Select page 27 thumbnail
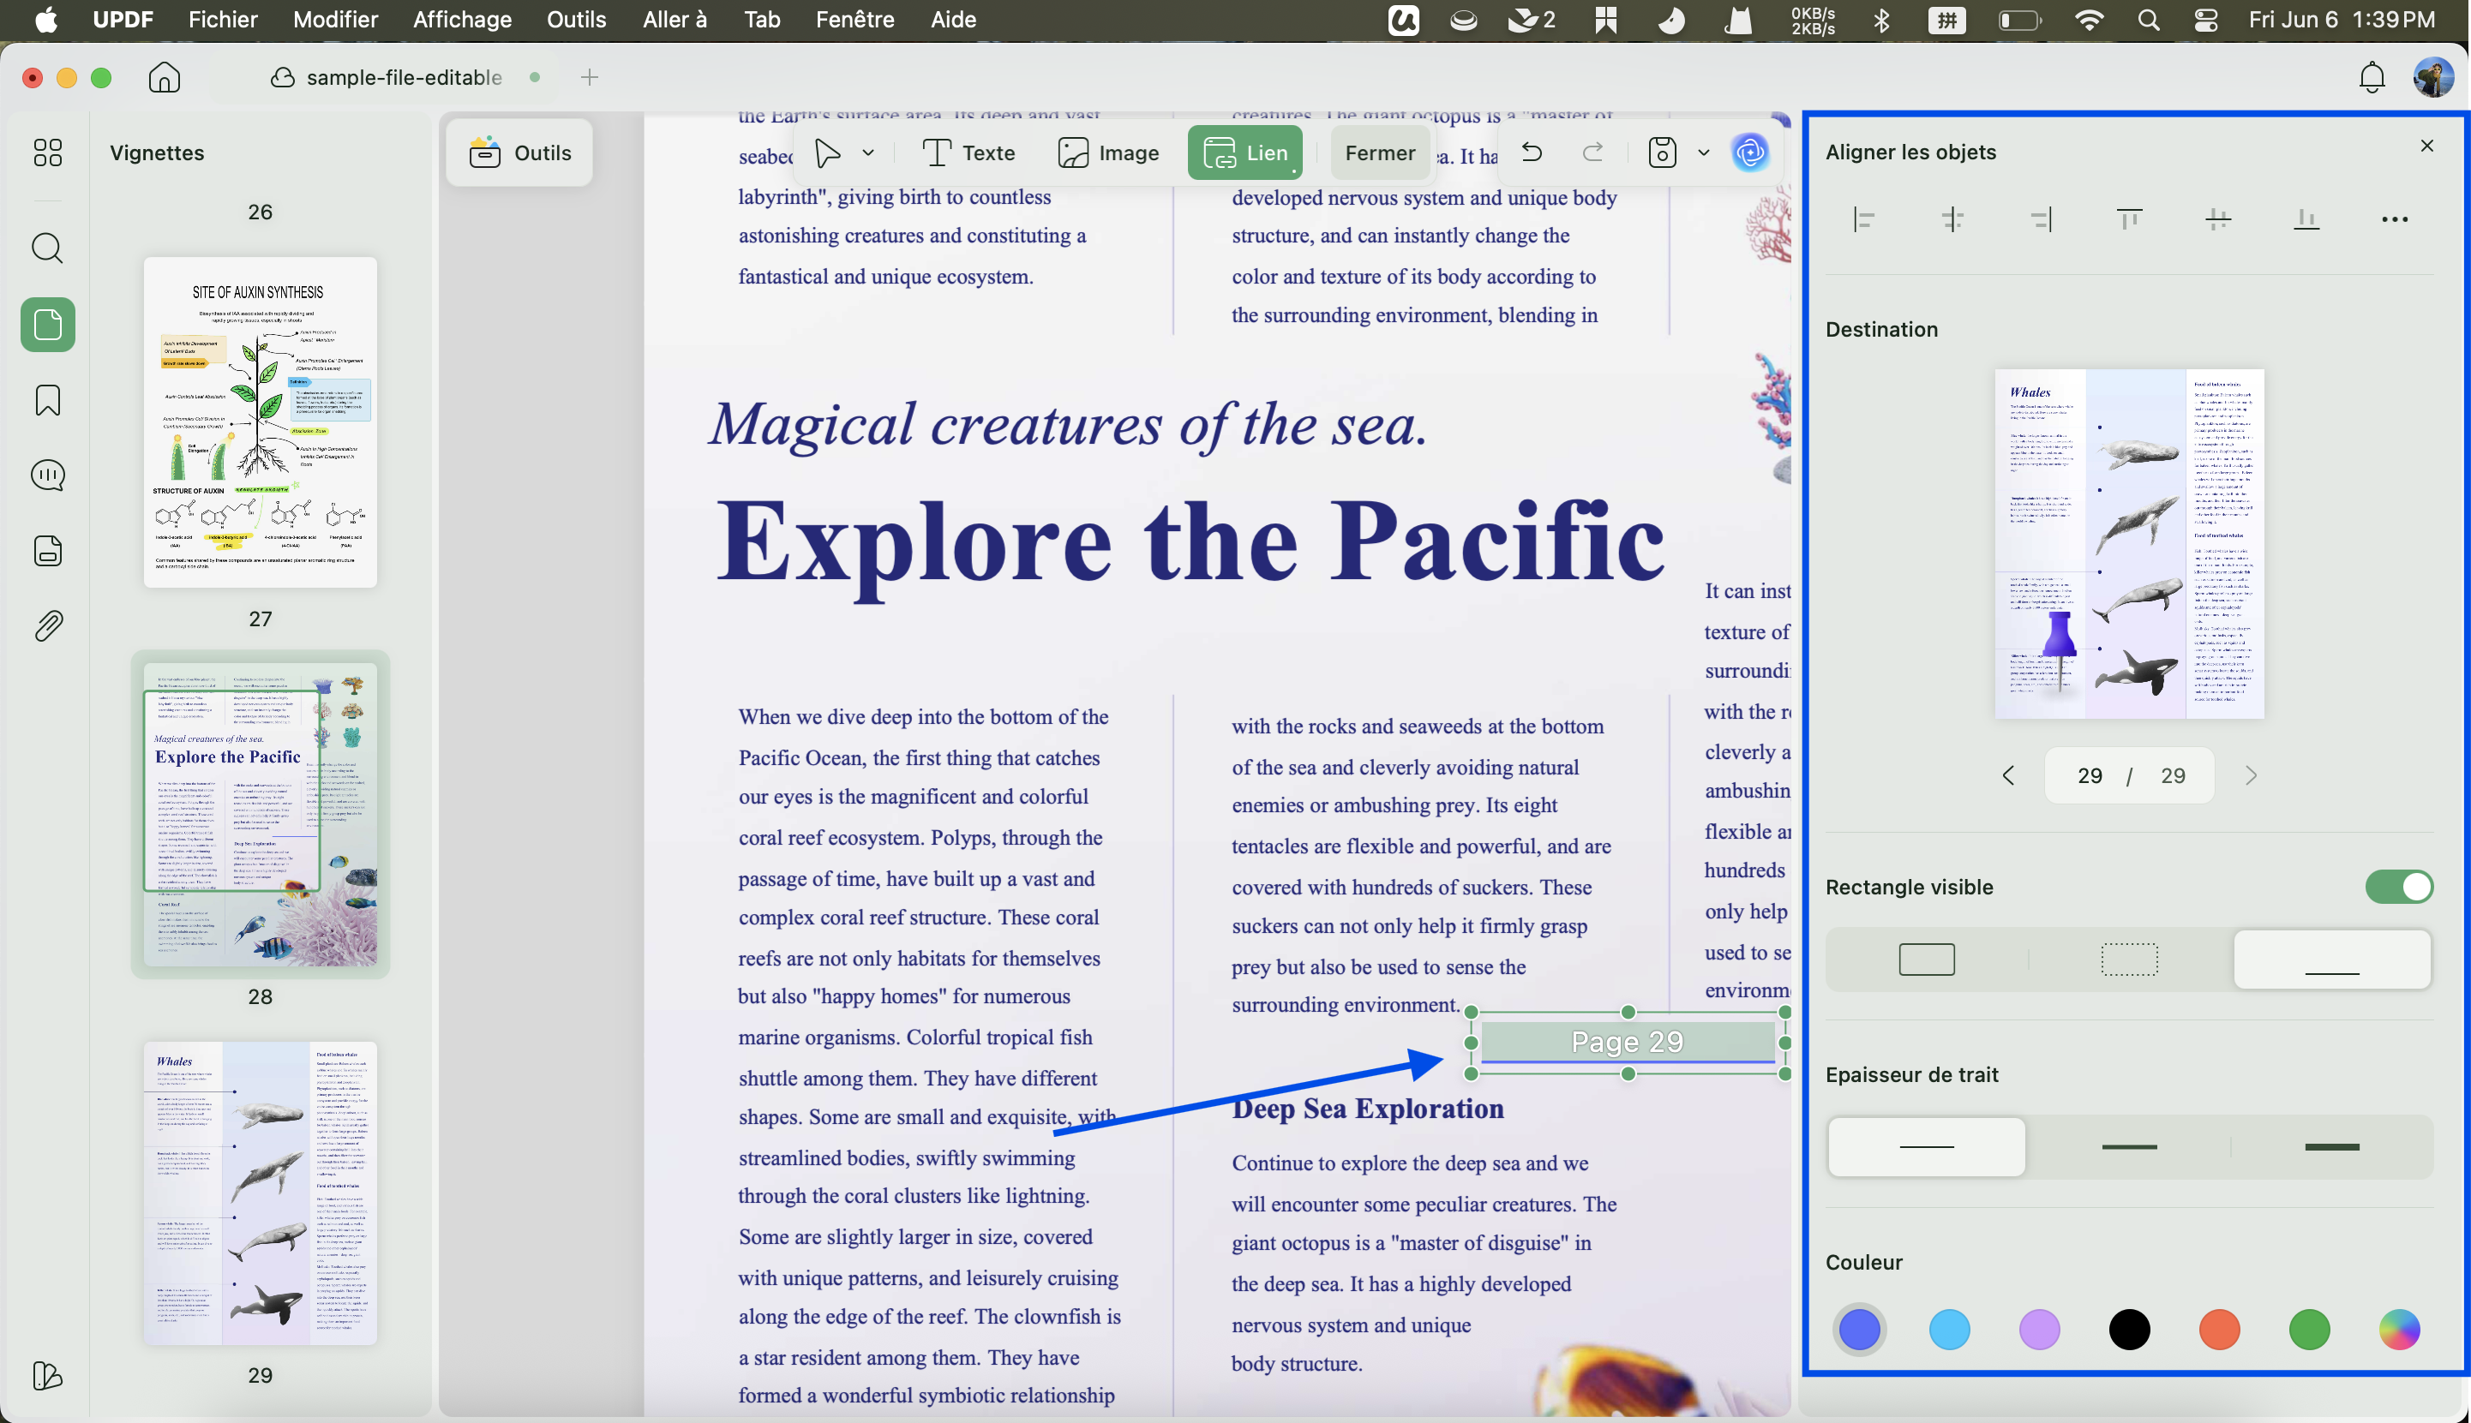Image resolution: width=2471 pixels, height=1423 pixels. click(x=260, y=423)
